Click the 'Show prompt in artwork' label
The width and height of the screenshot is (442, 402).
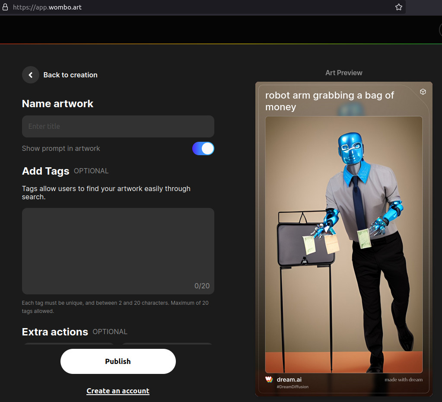coord(61,148)
